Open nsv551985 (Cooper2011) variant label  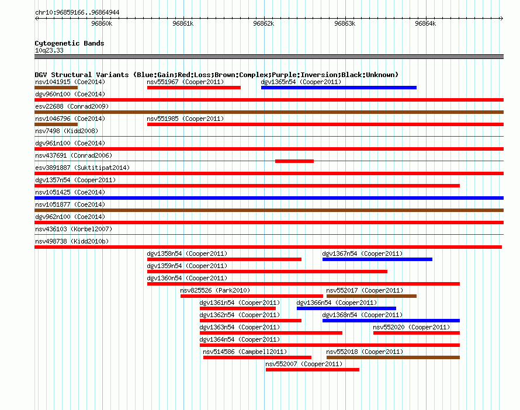[185, 119]
